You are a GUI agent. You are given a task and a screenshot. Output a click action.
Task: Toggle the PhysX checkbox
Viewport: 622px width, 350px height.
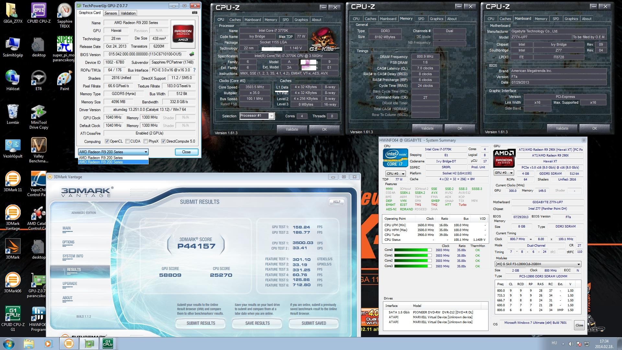click(146, 141)
